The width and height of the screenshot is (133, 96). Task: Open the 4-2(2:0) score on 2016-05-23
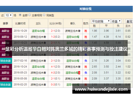tap(56, 73)
